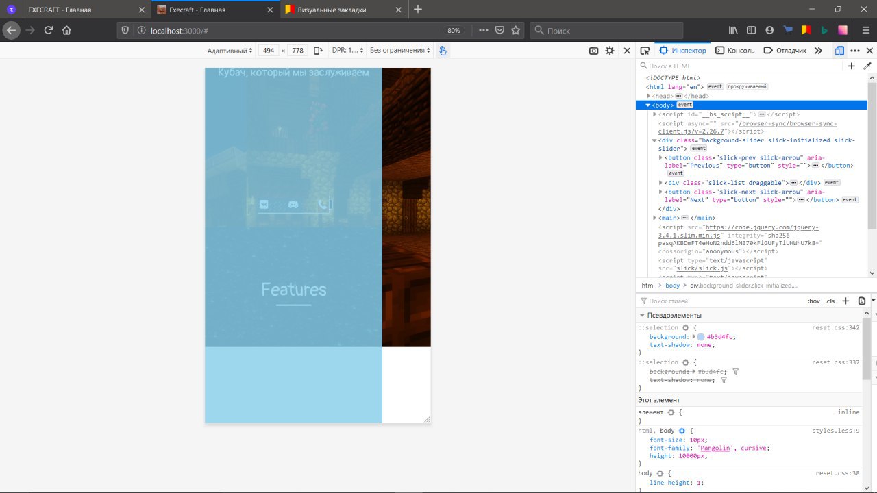The height and width of the screenshot is (493, 877).
Task: Close the developer tools panel
Action: point(870,51)
